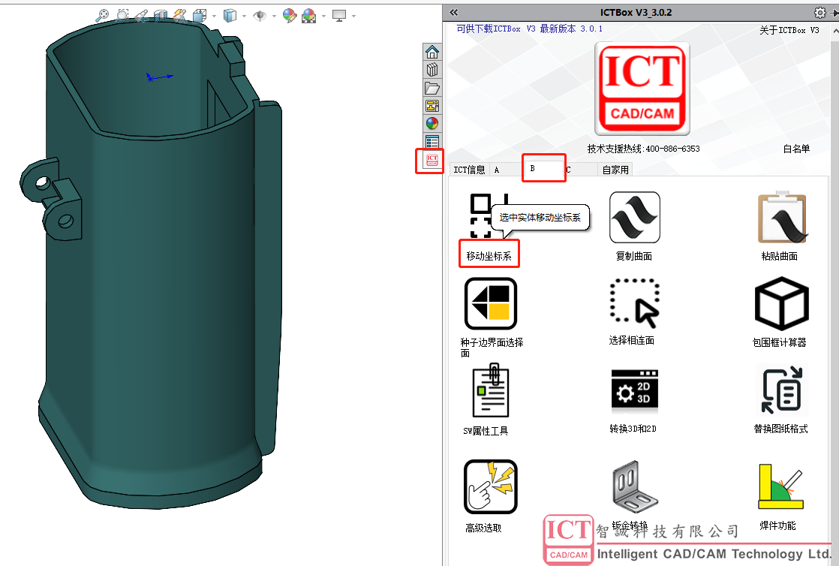Open the 焊件功能 weldment function icon
Viewport: 839px width, 566px height.
(781, 486)
